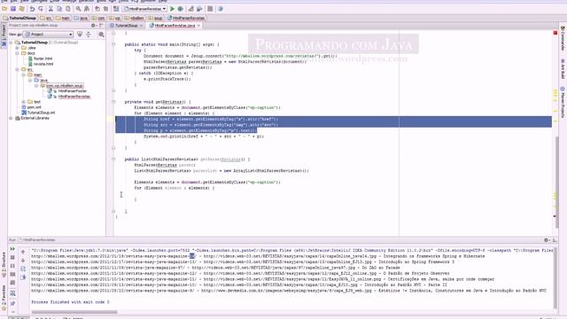The height and width of the screenshot is (319, 567).
Task: Run HtmlParserRevistas with green play icon
Action: [x=172, y=9]
